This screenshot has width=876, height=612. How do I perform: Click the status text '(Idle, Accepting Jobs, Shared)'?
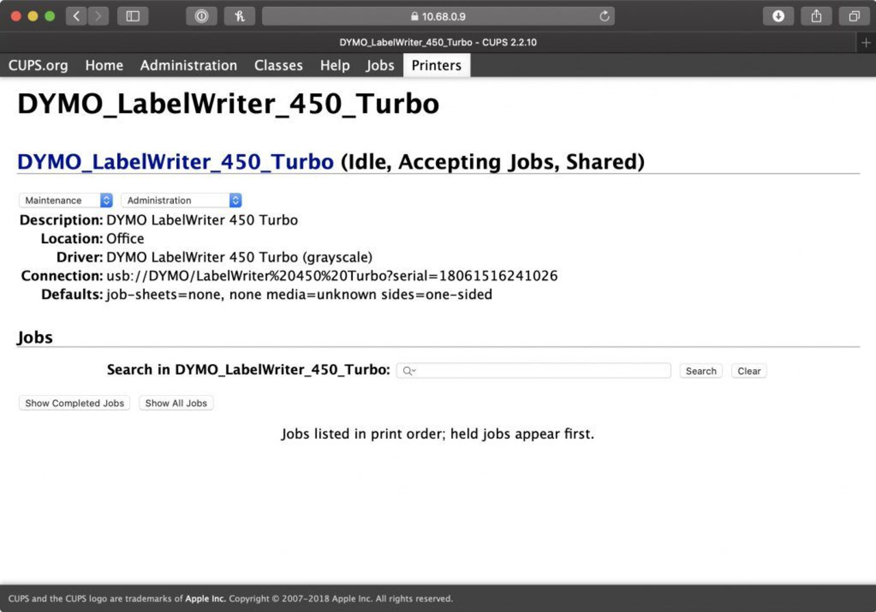click(493, 162)
